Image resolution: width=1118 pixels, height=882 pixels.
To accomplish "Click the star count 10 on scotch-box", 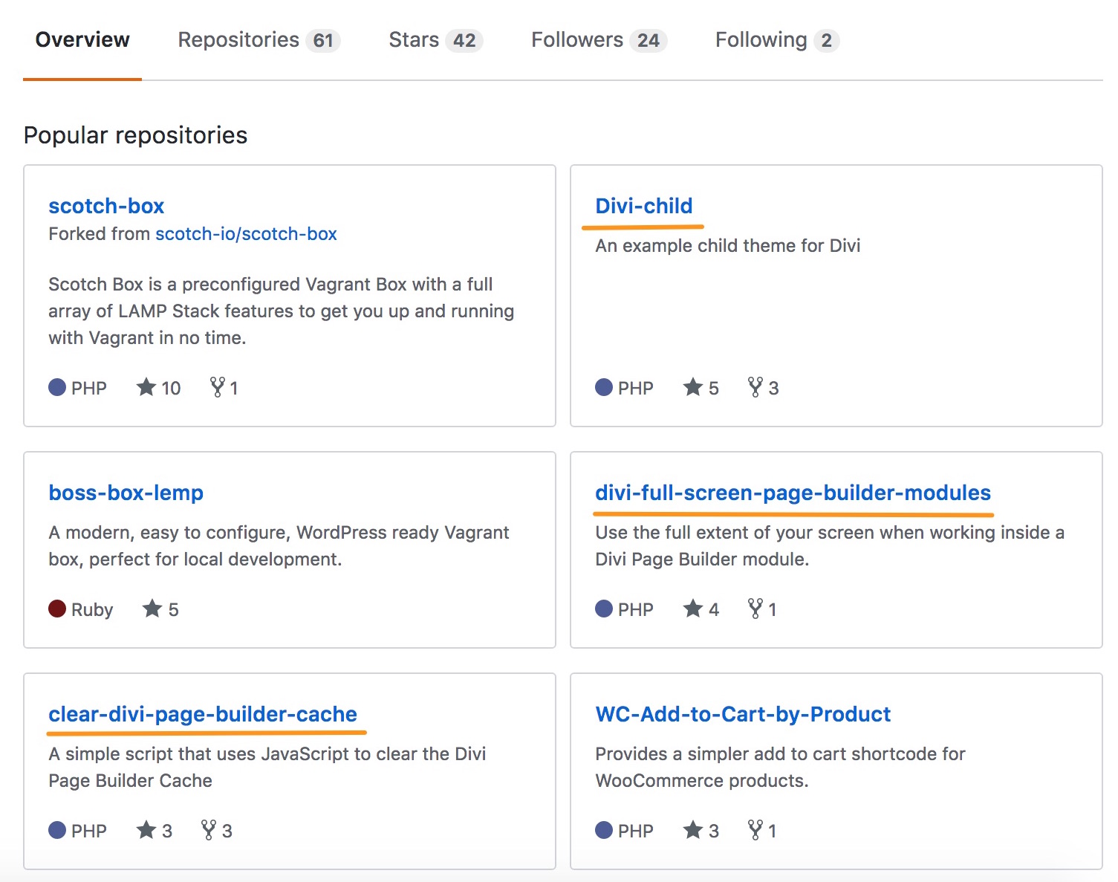I will [x=171, y=388].
